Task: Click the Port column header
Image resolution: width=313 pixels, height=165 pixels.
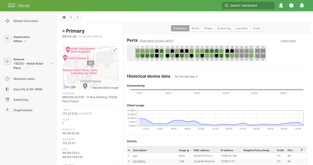Action: coord(290,150)
